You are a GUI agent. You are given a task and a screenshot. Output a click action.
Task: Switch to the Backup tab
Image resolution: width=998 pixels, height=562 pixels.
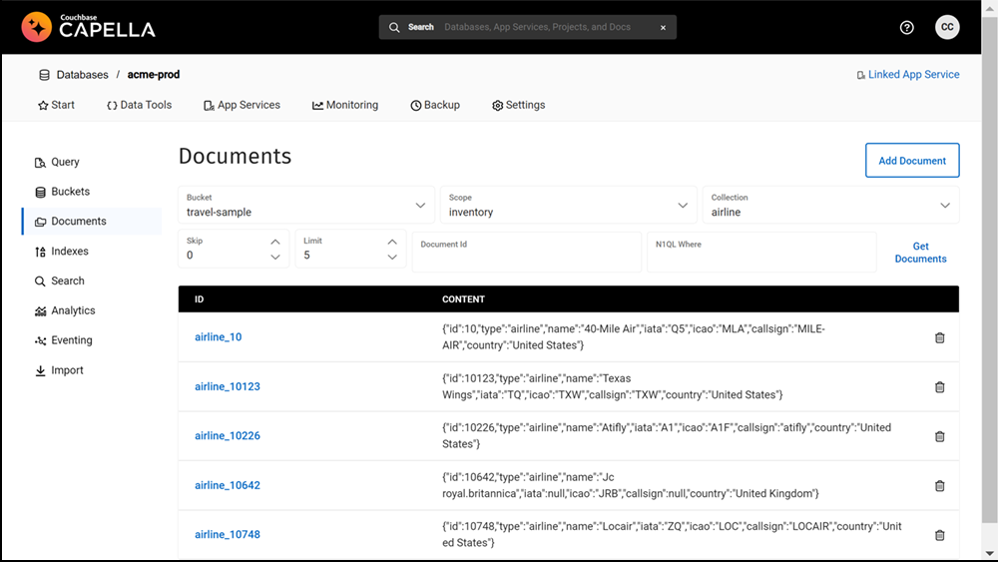pos(435,105)
